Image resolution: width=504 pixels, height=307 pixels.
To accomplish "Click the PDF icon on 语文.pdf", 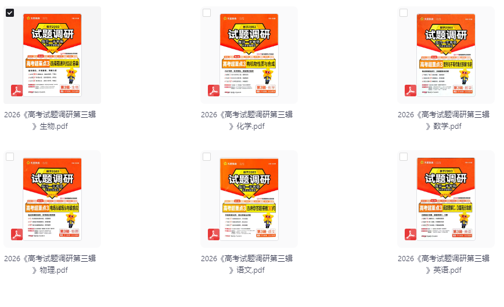I will pyautogui.click(x=214, y=234).
